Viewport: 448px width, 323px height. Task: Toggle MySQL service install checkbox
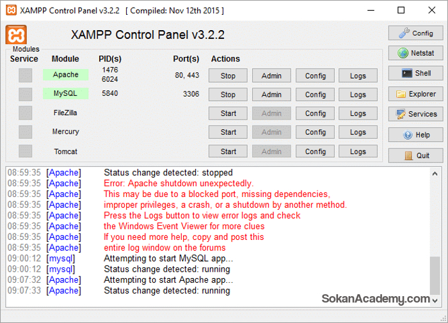(25, 94)
